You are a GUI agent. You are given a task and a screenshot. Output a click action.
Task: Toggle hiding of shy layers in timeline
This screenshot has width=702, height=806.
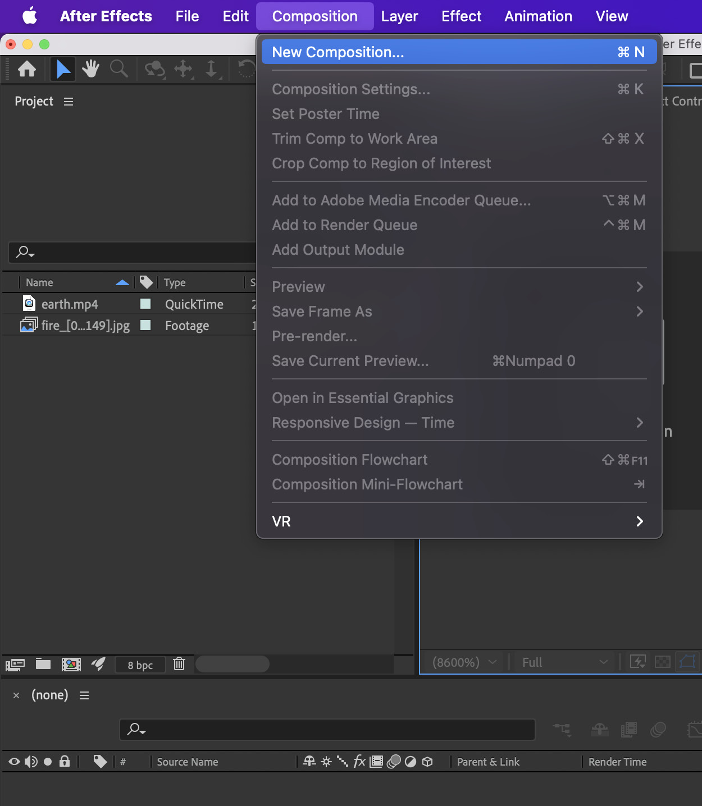click(600, 730)
